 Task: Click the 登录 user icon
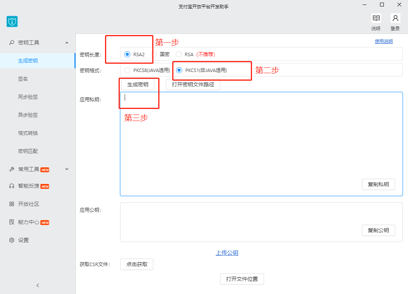tap(395, 18)
